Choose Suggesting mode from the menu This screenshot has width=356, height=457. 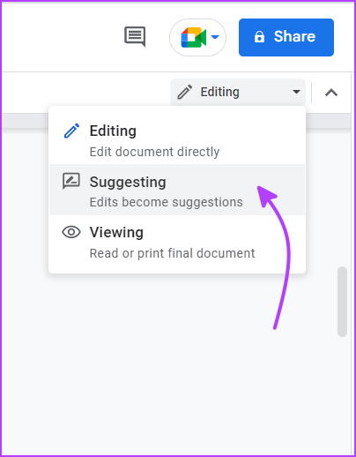click(177, 190)
